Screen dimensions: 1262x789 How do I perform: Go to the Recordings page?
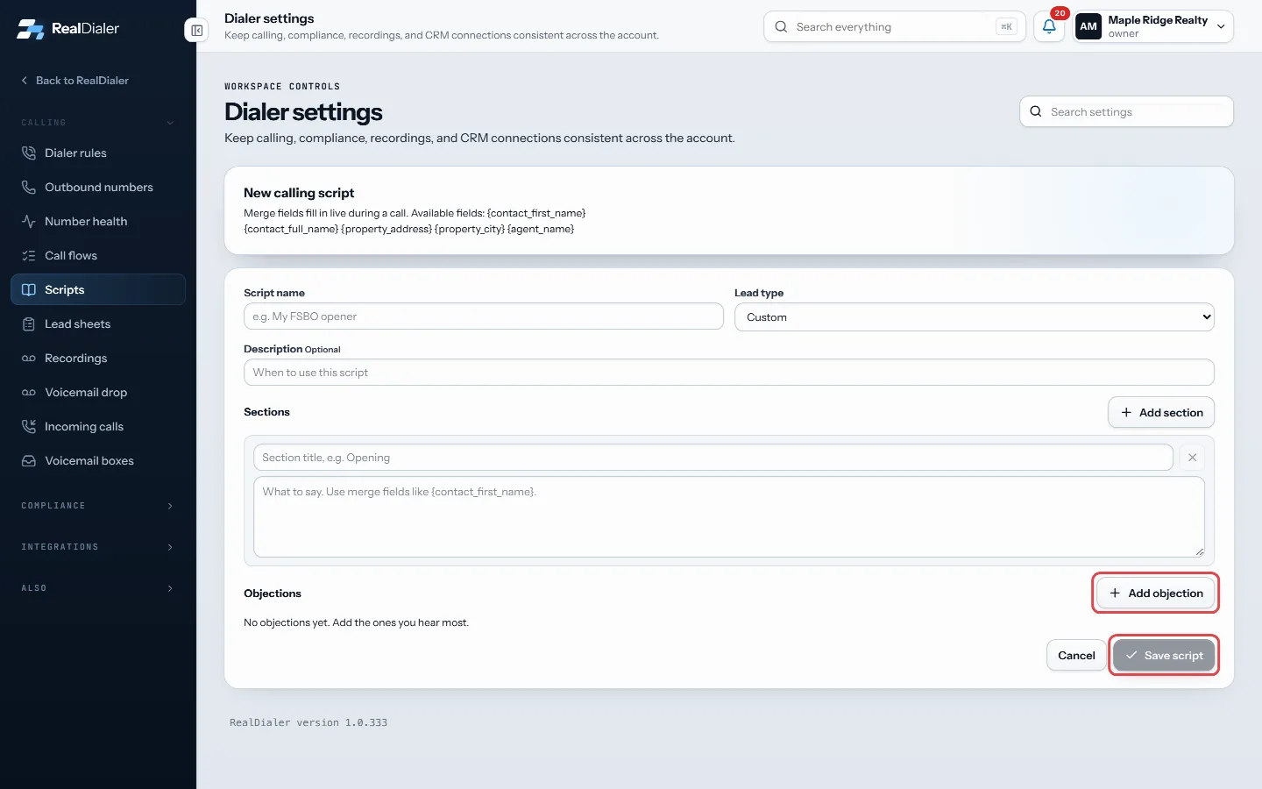(x=98, y=358)
